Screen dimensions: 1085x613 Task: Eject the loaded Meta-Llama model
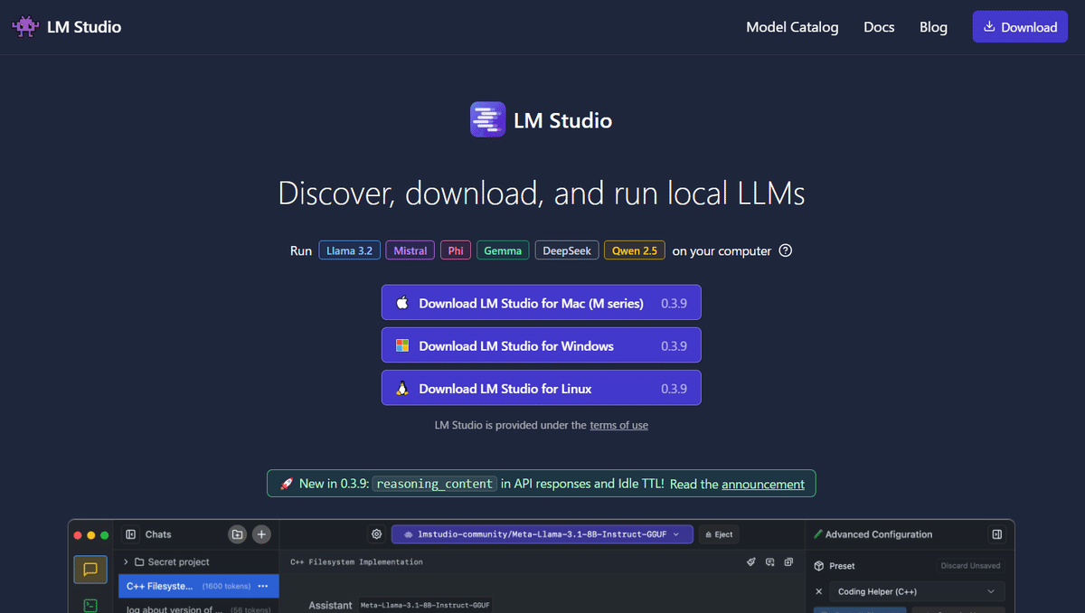(719, 534)
